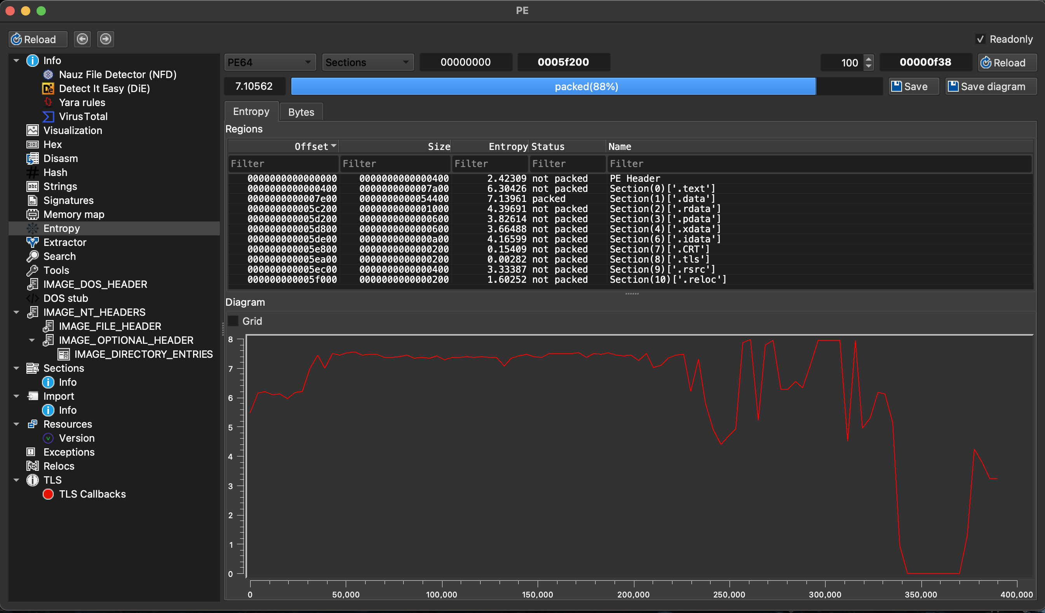The image size is (1045, 613).
Task: Open the Hex view
Action: pos(52,145)
